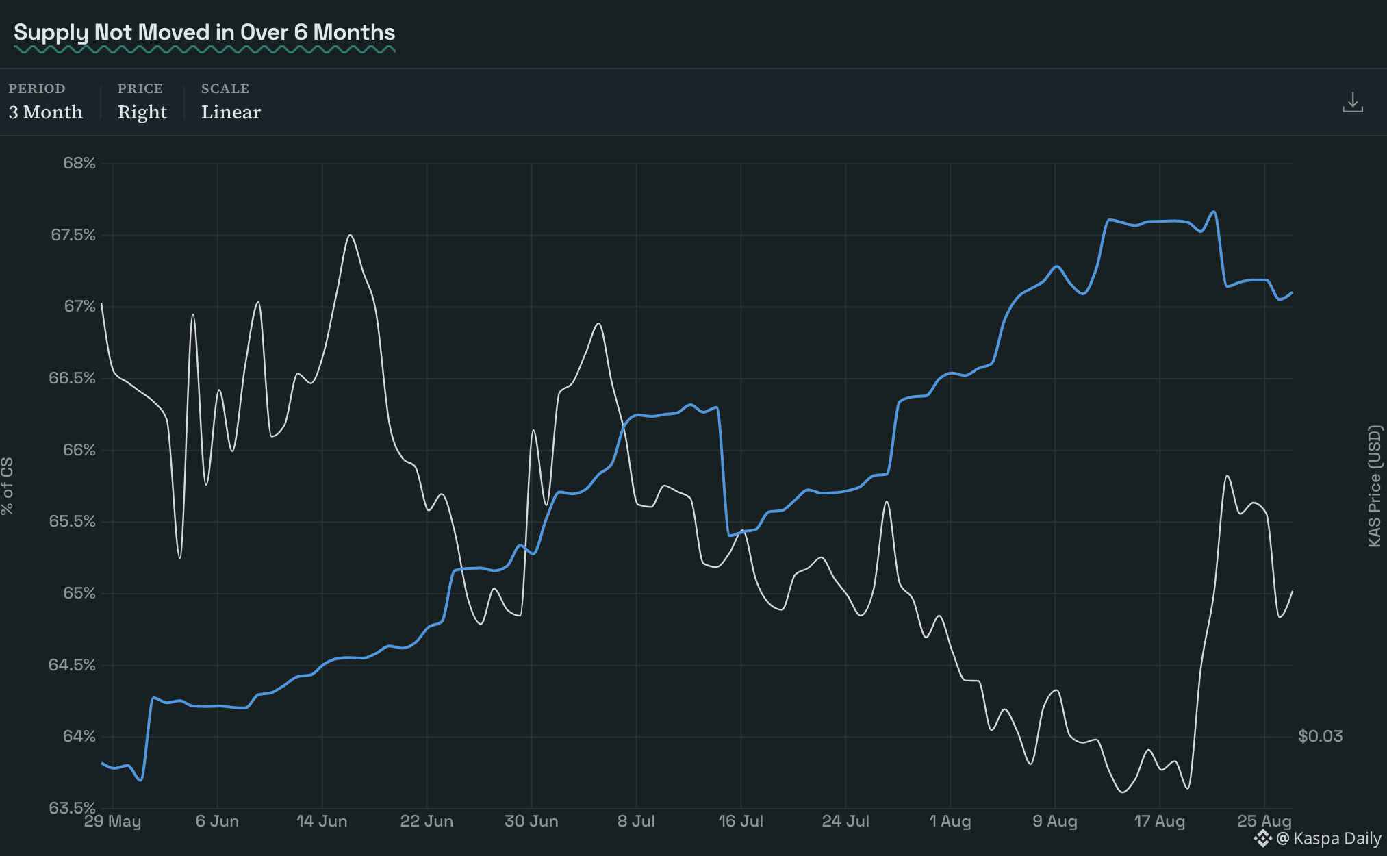Click the 9 Aug date label
The height and width of the screenshot is (856, 1387).
point(1055,821)
